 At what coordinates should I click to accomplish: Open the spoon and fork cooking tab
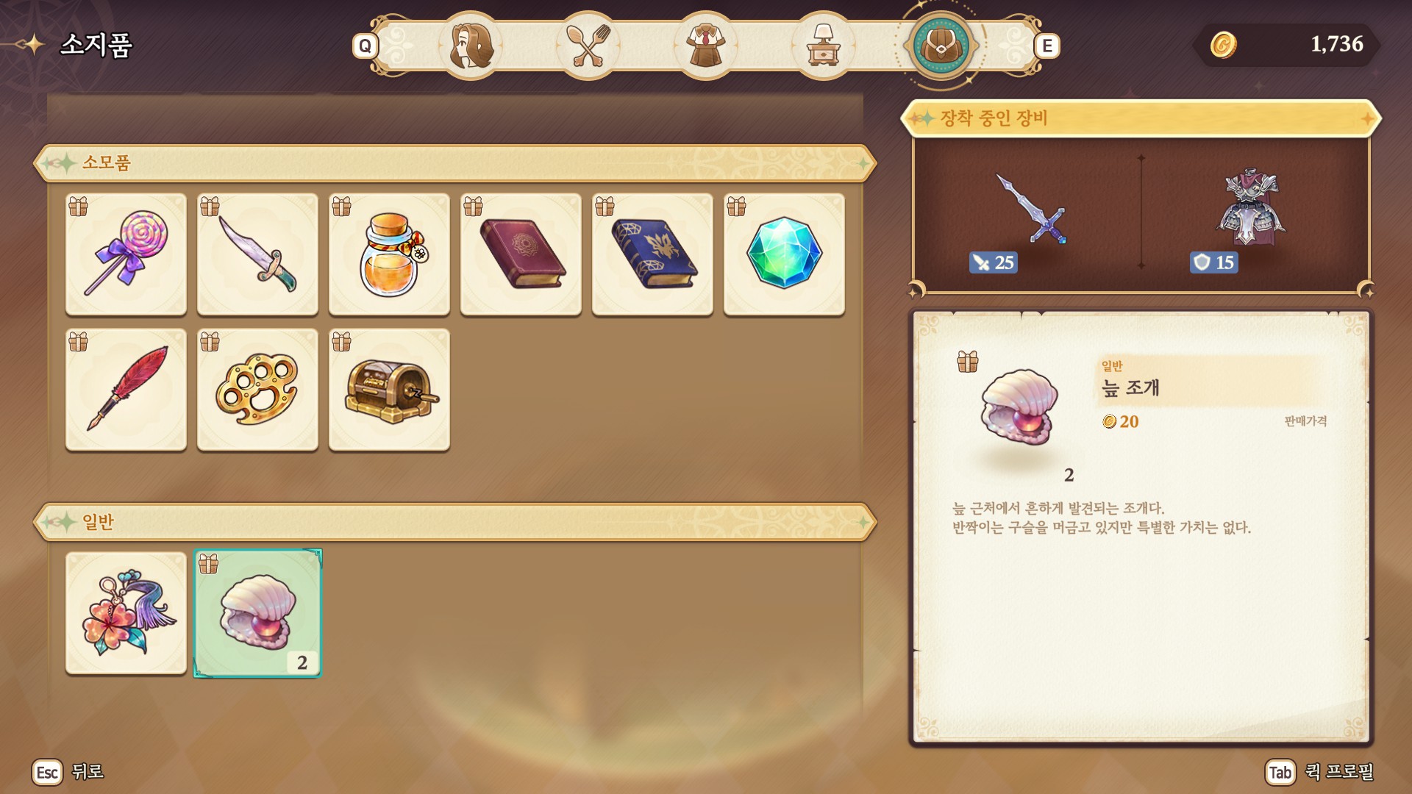[588, 46]
